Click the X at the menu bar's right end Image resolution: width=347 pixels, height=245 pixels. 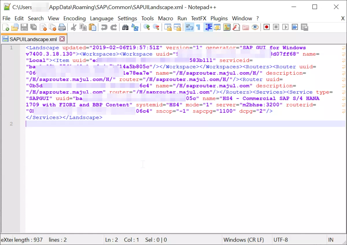(343, 18)
